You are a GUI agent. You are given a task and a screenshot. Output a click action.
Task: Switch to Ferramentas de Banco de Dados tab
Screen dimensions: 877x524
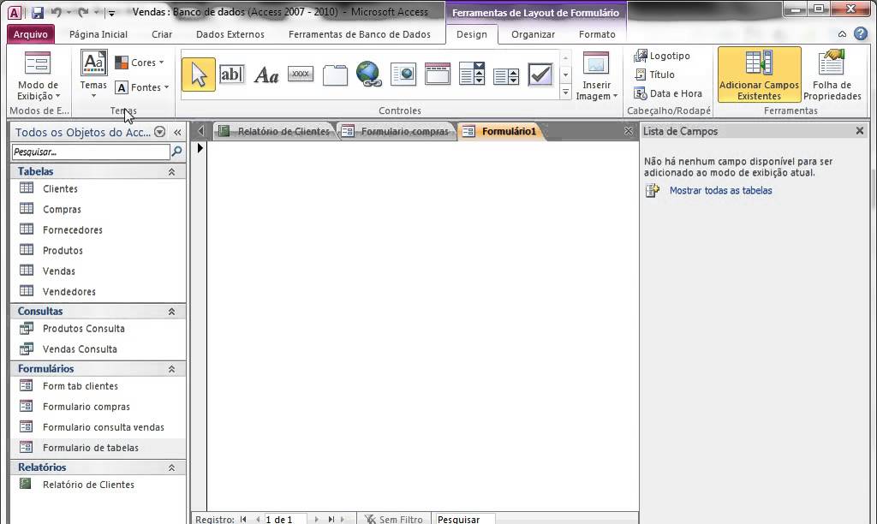360,34
